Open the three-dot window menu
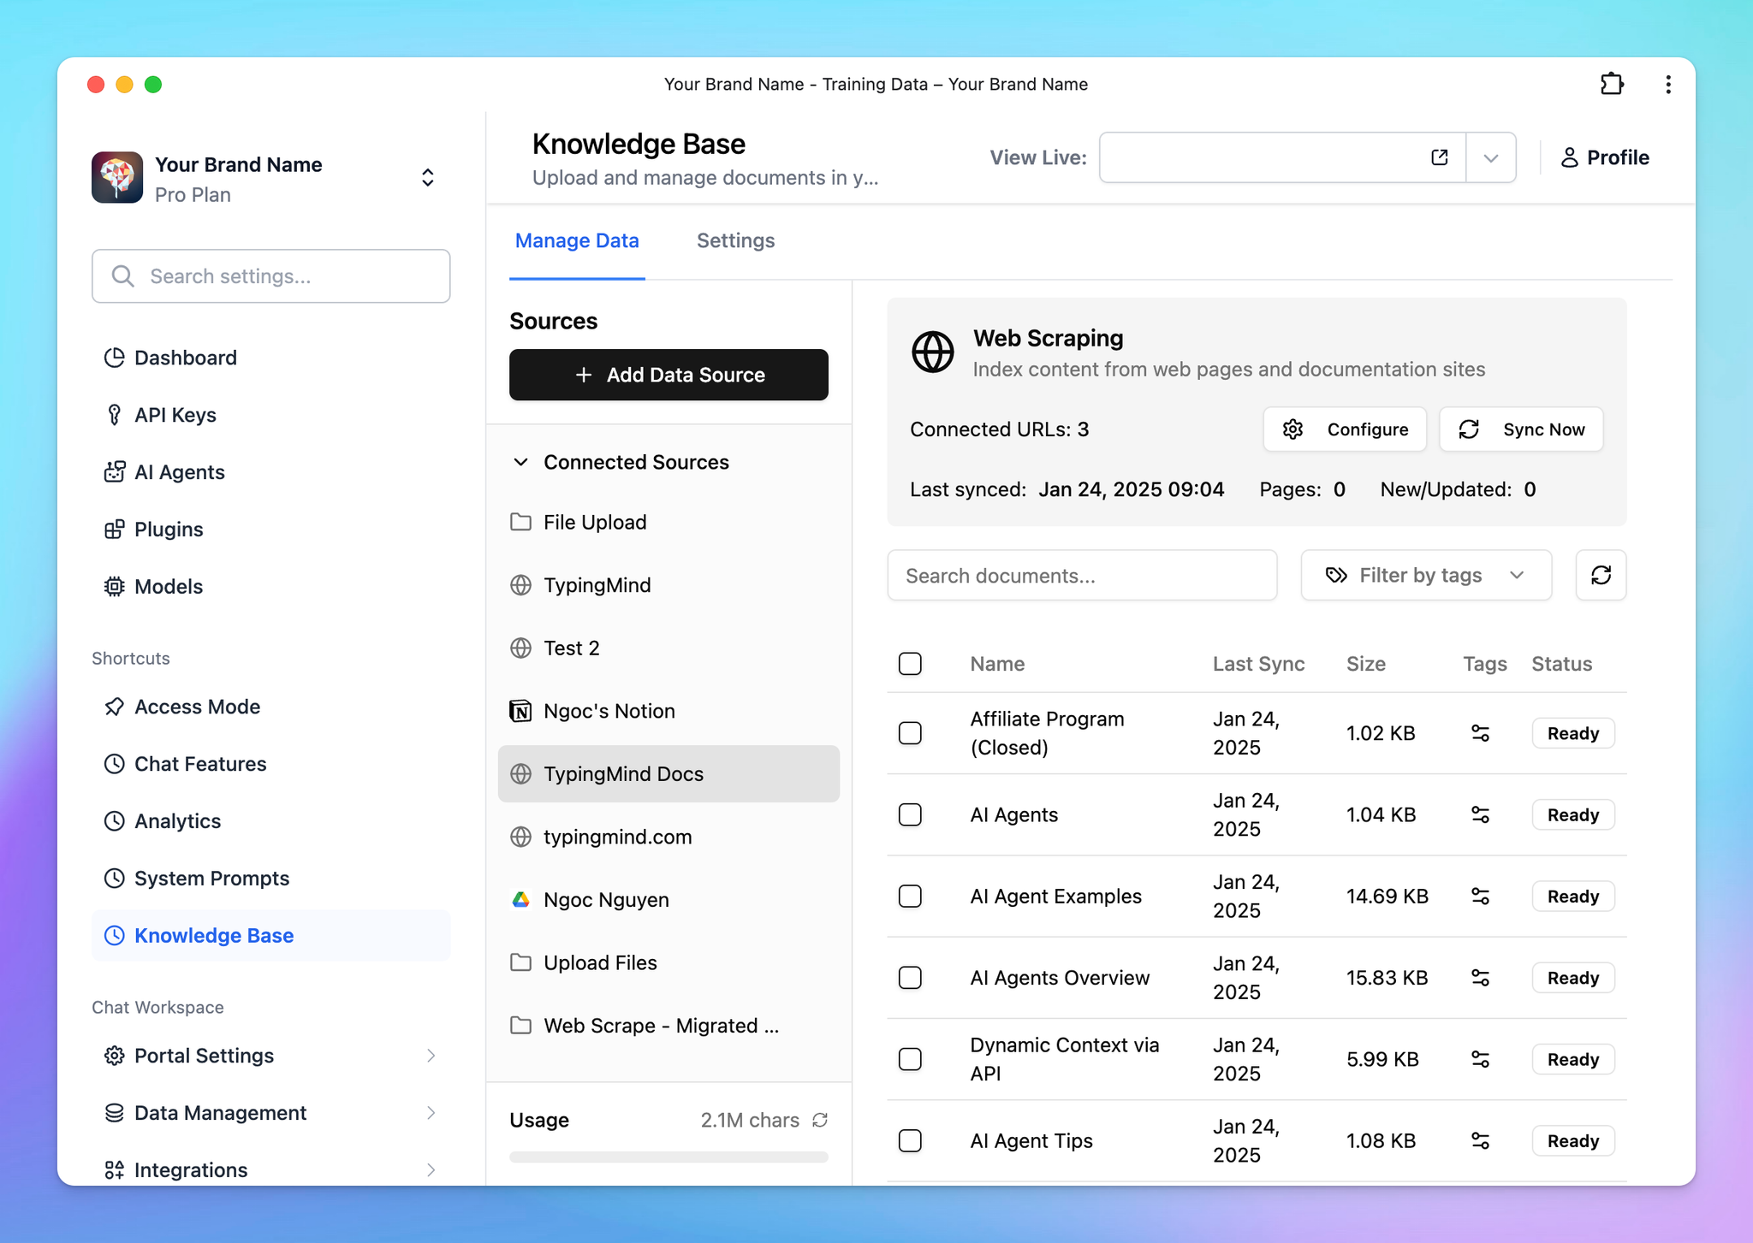The height and width of the screenshot is (1243, 1753). 1668,84
